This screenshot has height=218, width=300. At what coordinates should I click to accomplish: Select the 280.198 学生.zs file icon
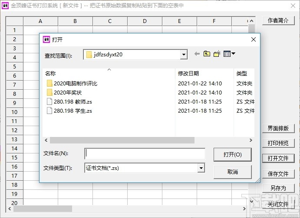click(49, 111)
